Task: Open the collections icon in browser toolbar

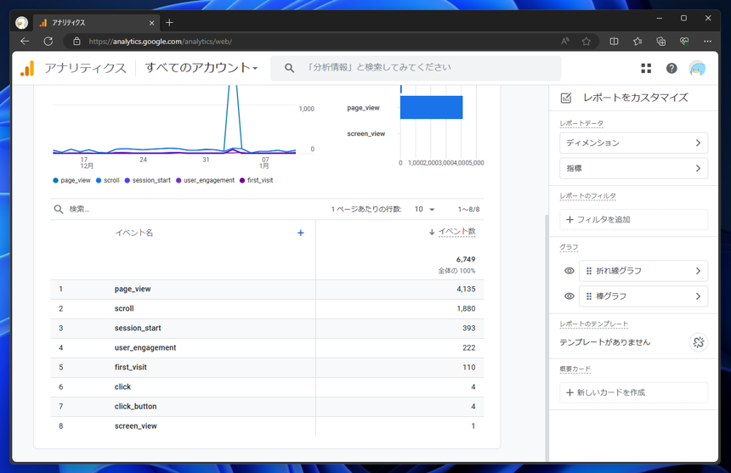Action: coord(661,42)
